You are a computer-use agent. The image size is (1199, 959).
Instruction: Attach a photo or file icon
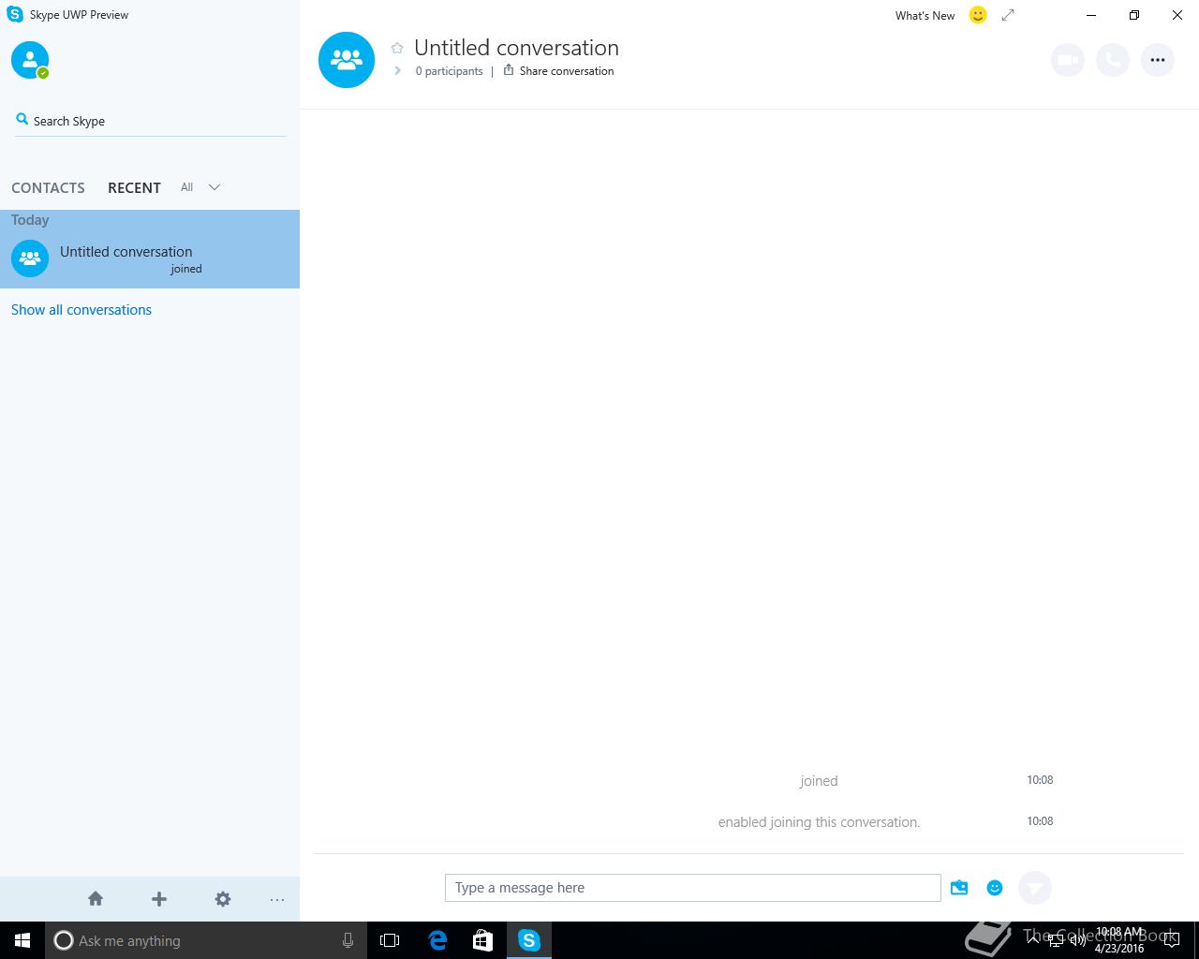(959, 888)
